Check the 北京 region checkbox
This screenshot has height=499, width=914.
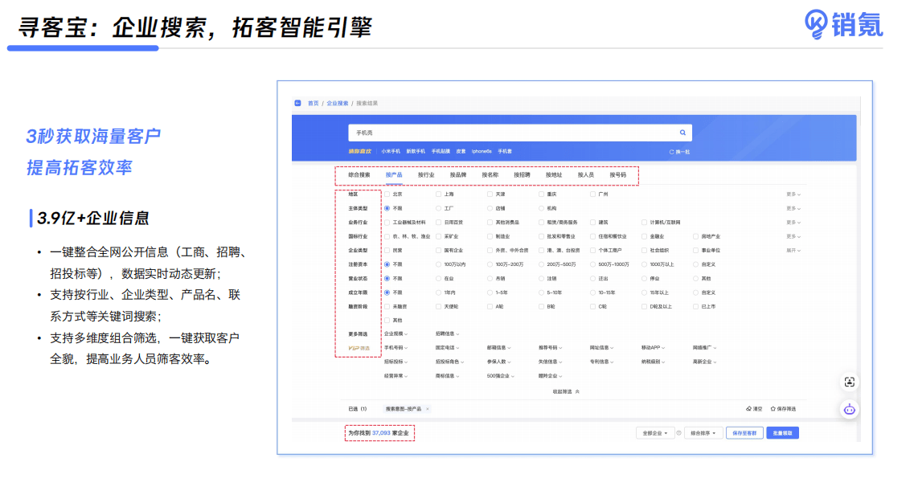tap(387, 194)
